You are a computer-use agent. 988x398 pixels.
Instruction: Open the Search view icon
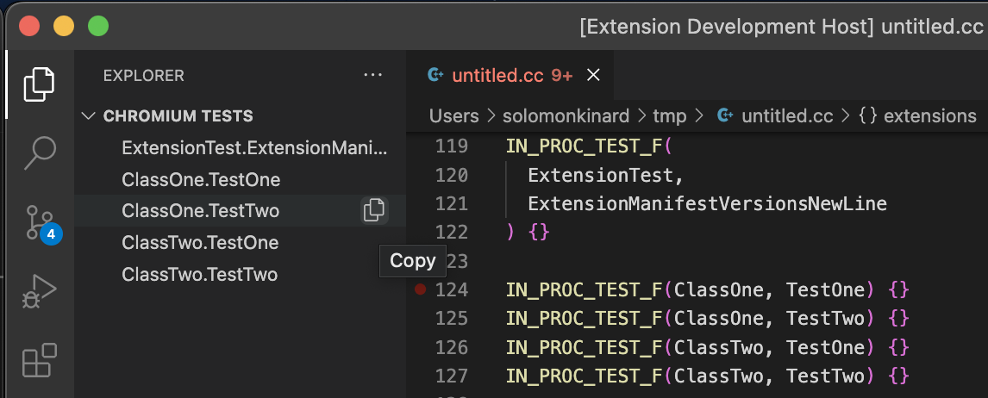click(39, 152)
